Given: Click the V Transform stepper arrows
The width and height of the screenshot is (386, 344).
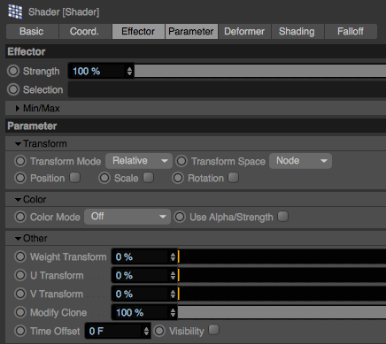Looking at the screenshot, I should 173,294.
